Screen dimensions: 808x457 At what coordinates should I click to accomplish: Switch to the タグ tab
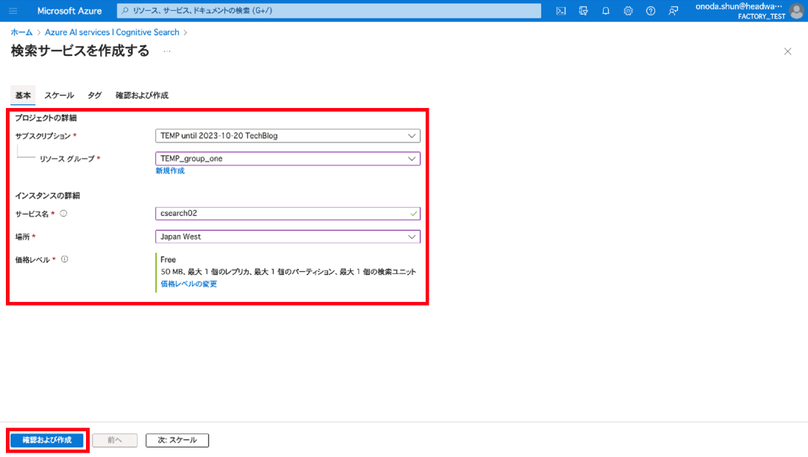click(94, 96)
